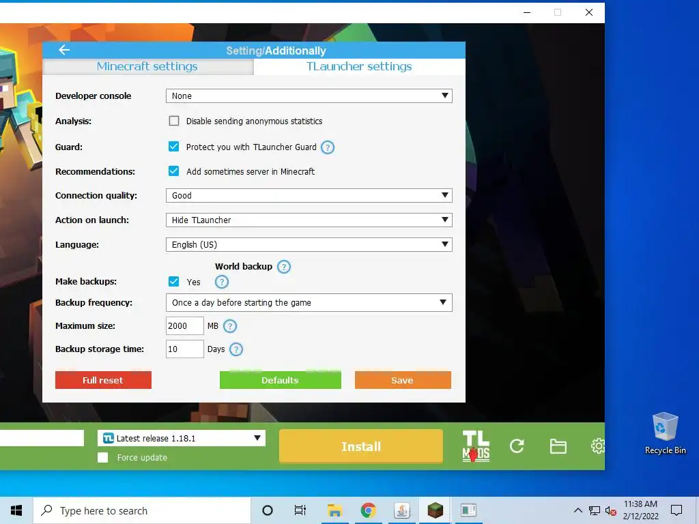Click the refresh icon in launcher bar
This screenshot has height=524, width=699.
point(517,446)
